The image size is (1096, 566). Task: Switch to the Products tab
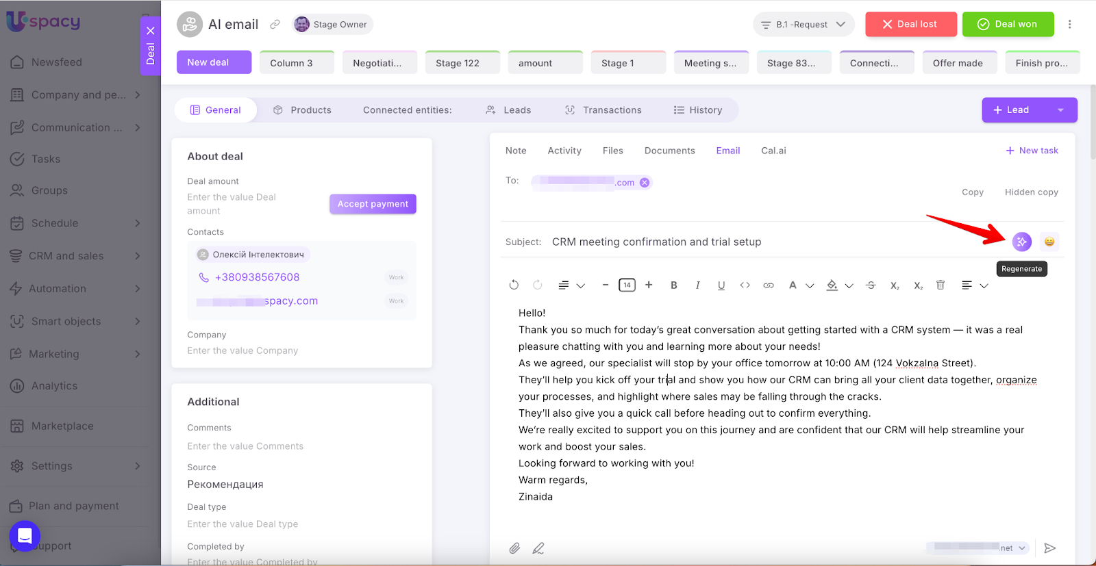302,110
